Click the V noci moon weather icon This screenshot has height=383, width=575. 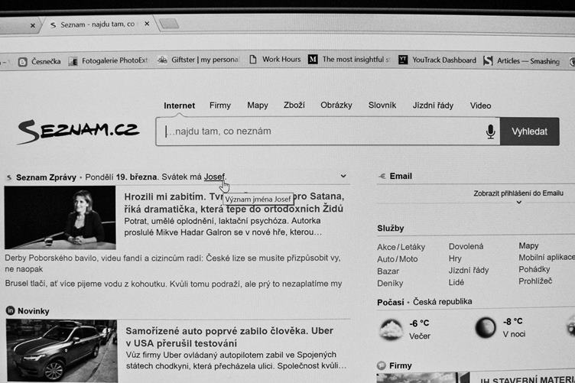[486, 327]
